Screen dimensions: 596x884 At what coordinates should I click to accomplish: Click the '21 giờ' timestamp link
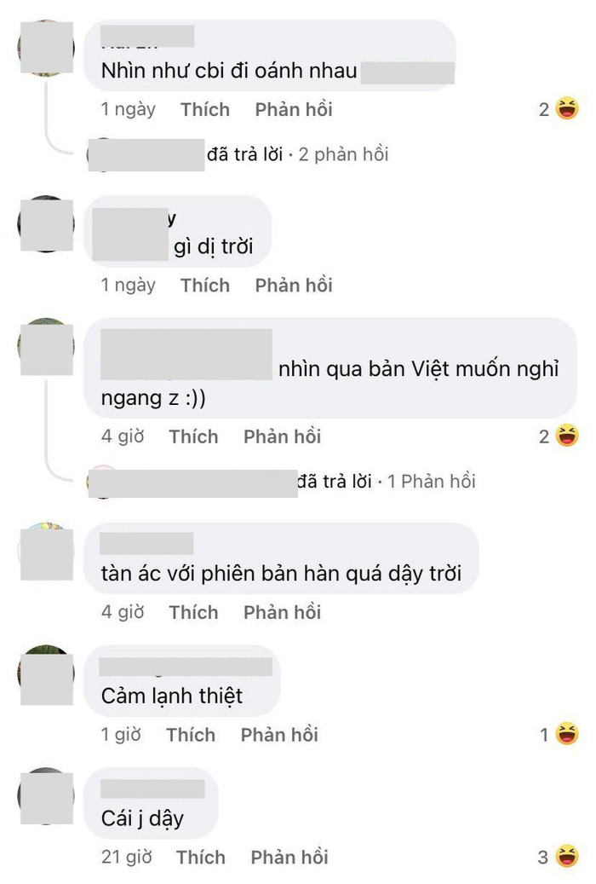tap(127, 857)
